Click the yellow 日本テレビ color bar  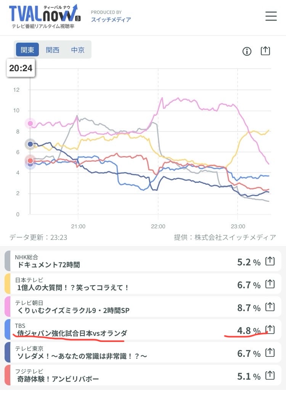(x=8, y=284)
